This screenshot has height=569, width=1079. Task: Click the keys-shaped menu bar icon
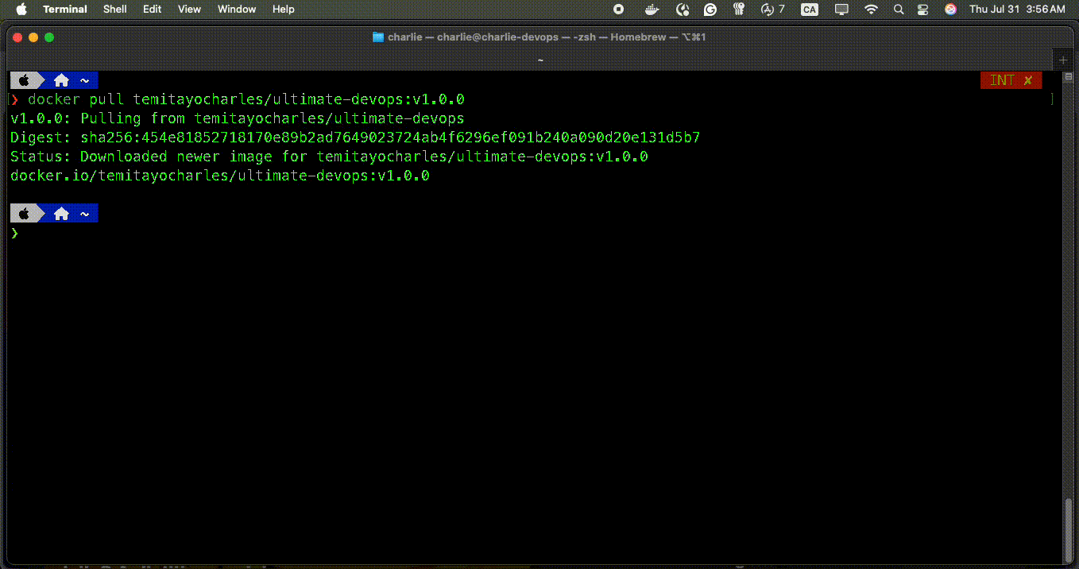739,10
